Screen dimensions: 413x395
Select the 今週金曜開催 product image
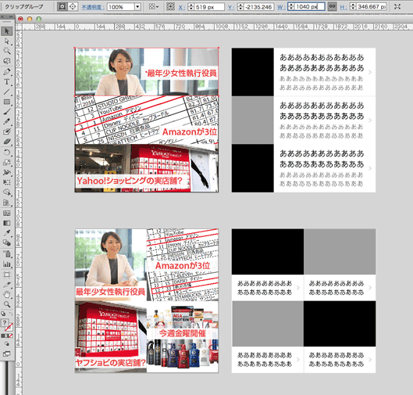[182, 336]
